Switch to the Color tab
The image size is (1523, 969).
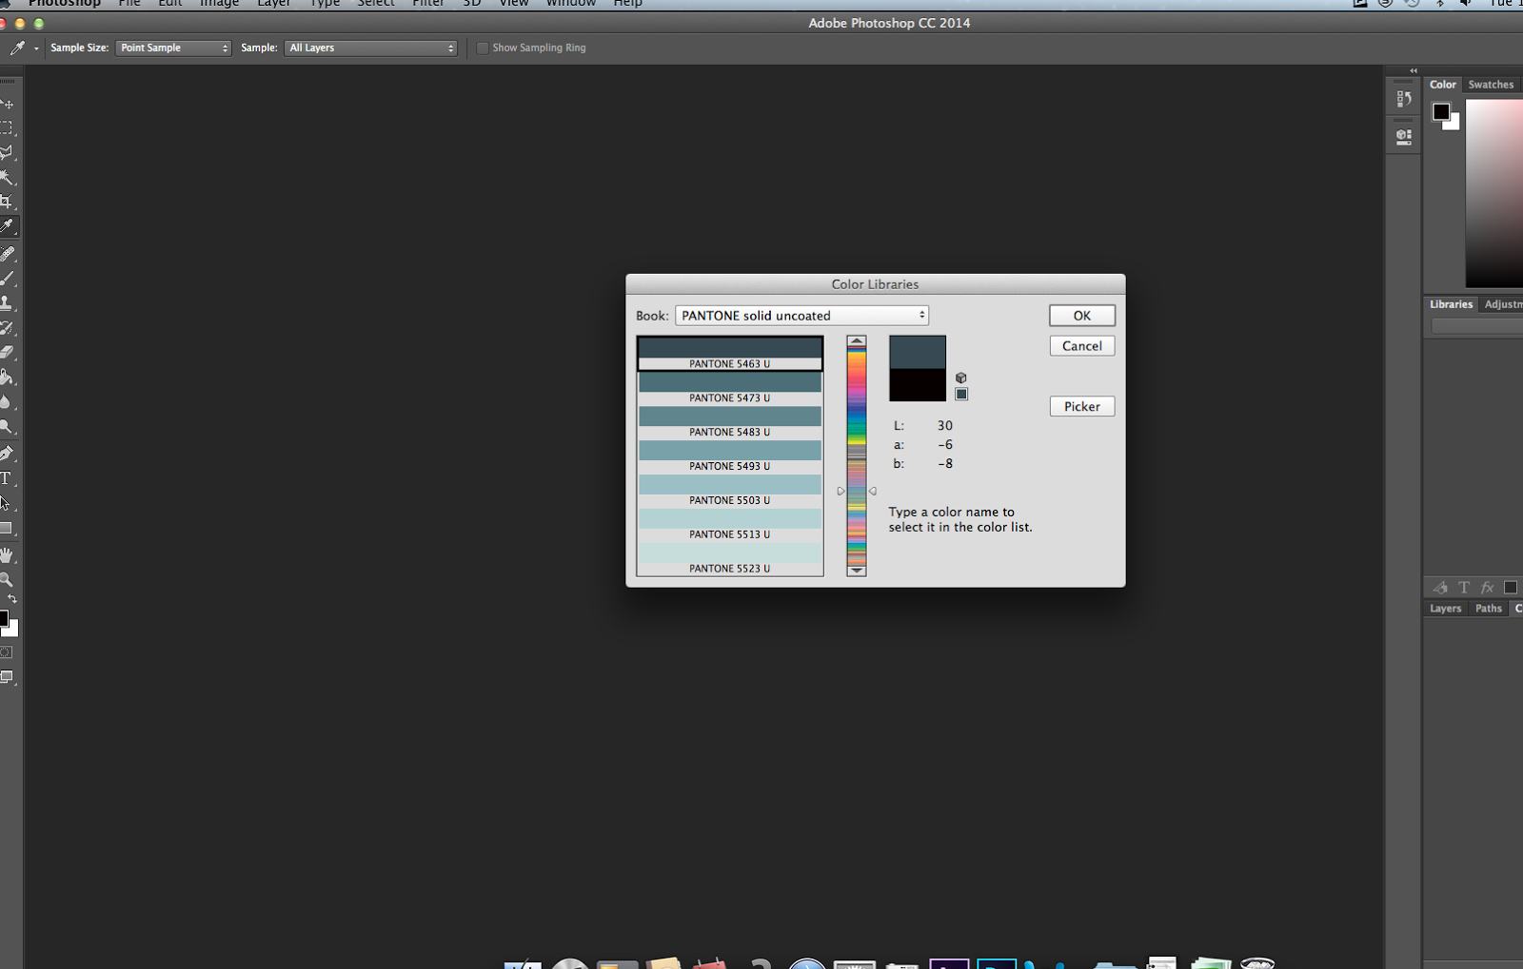coord(1443,85)
